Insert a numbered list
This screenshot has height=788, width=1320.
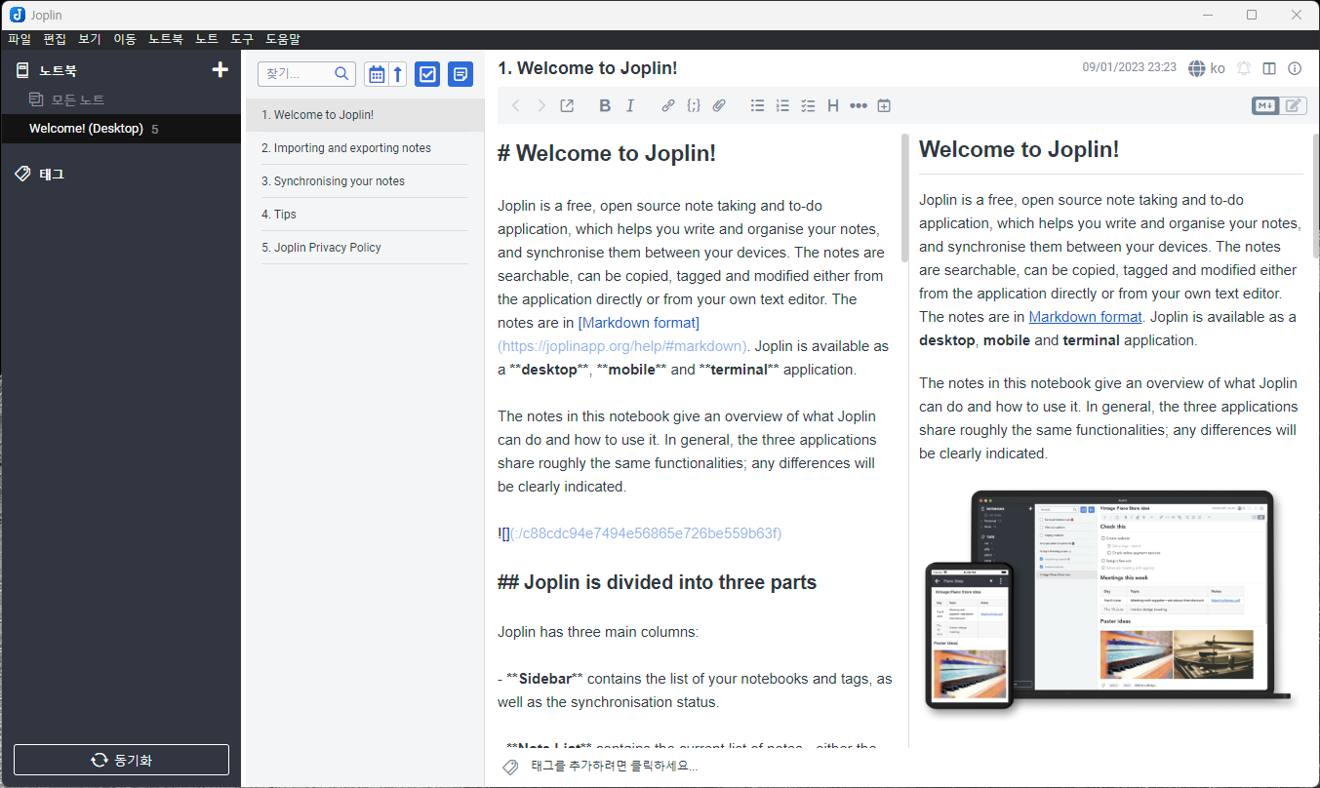point(782,105)
